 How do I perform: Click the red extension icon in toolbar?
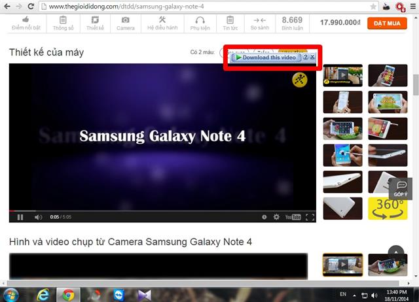click(x=400, y=7)
